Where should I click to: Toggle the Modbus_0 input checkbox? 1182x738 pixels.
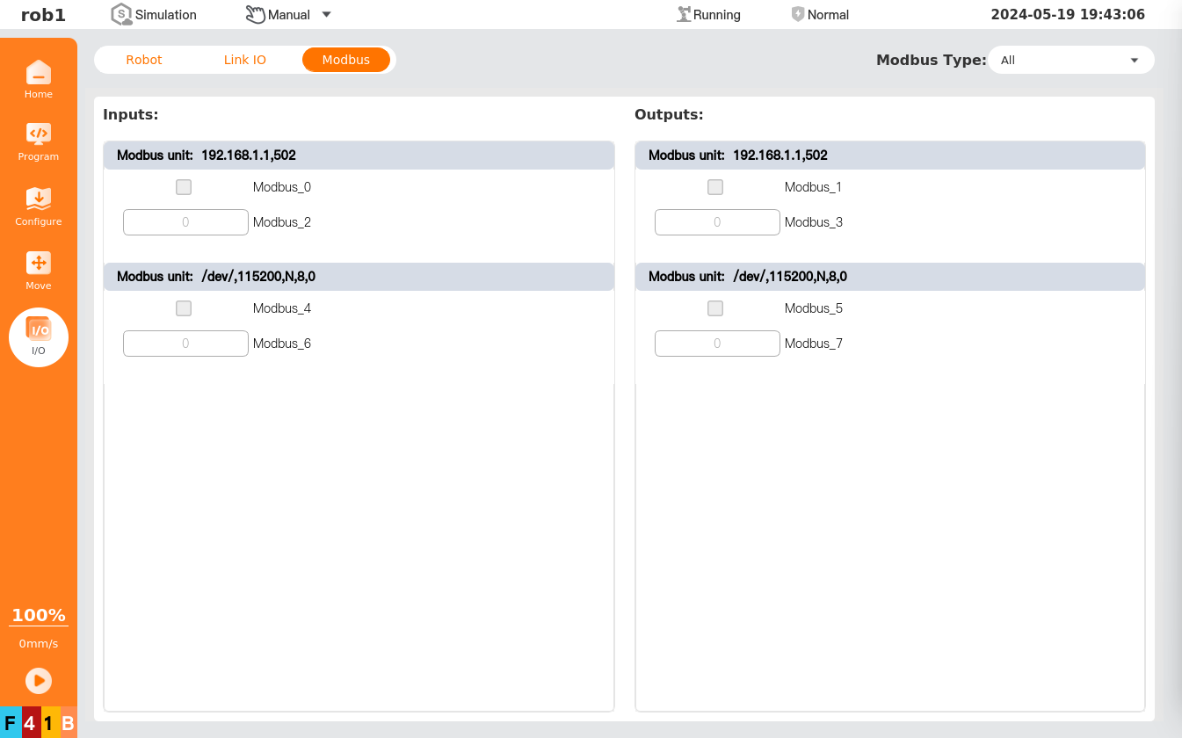183,186
